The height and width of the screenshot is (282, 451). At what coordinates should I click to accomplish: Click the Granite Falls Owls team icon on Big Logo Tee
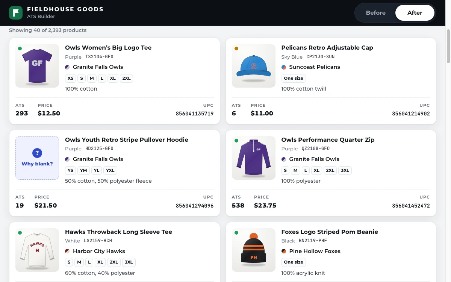coord(67,67)
